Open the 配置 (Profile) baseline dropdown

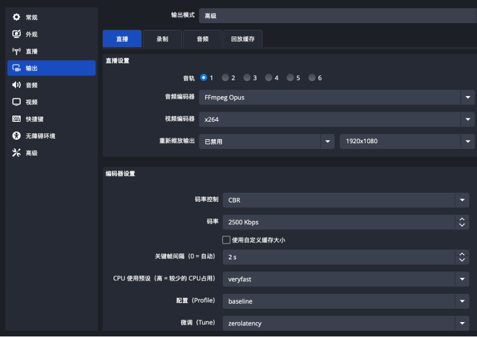346,301
